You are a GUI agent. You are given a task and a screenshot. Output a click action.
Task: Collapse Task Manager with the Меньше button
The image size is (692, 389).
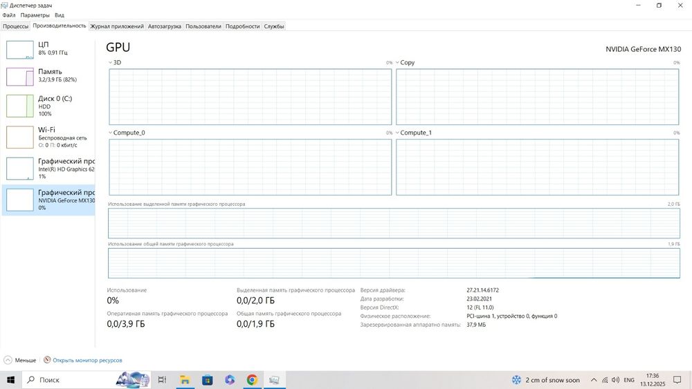tap(20, 361)
